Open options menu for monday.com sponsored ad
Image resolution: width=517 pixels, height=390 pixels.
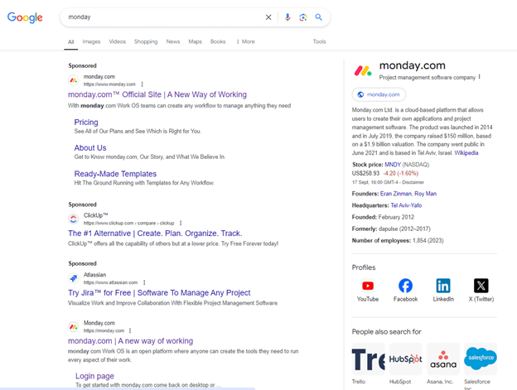pyautogui.click(x=143, y=84)
